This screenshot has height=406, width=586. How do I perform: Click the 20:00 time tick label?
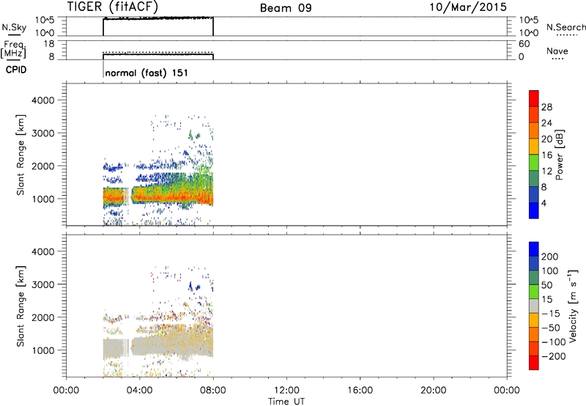(433, 391)
